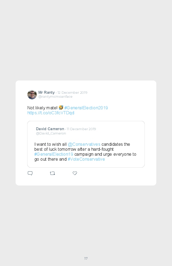This screenshot has width=172, height=266.
Task: Open David Cameron's name in quoted tweet
Action: [50, 129]
